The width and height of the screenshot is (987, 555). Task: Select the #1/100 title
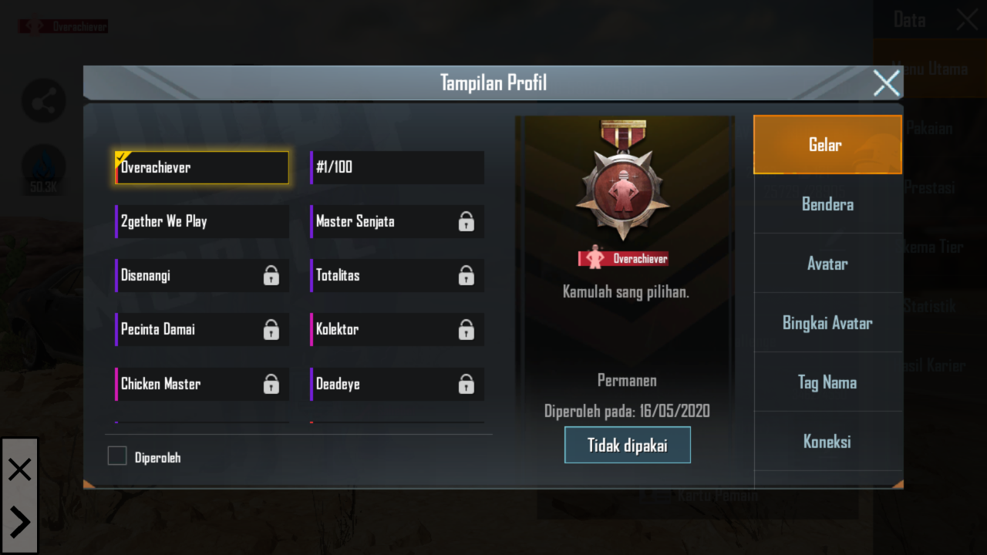[397, 167]
